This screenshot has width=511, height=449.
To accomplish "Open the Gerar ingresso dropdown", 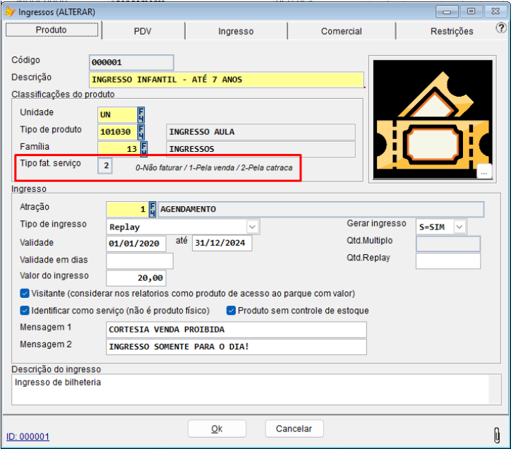I will point(459,227).
